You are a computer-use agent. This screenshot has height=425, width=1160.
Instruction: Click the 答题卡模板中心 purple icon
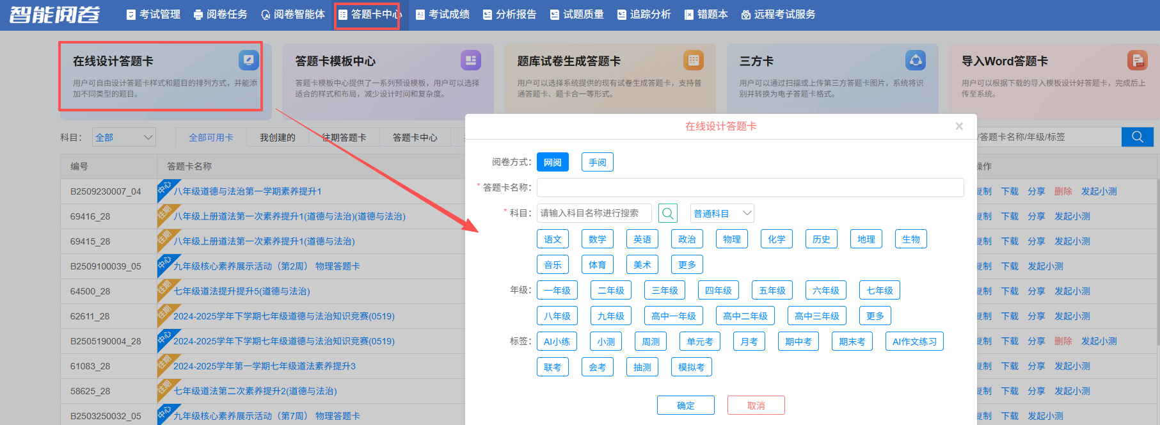[471, 60]
